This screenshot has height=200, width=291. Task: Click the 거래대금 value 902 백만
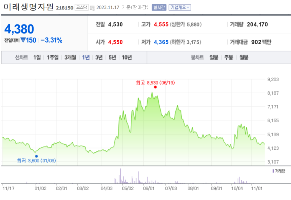[261, 42]
